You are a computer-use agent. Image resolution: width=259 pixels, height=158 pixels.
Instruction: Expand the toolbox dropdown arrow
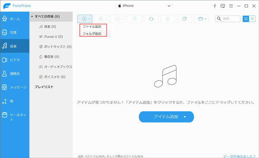(205, 19)
